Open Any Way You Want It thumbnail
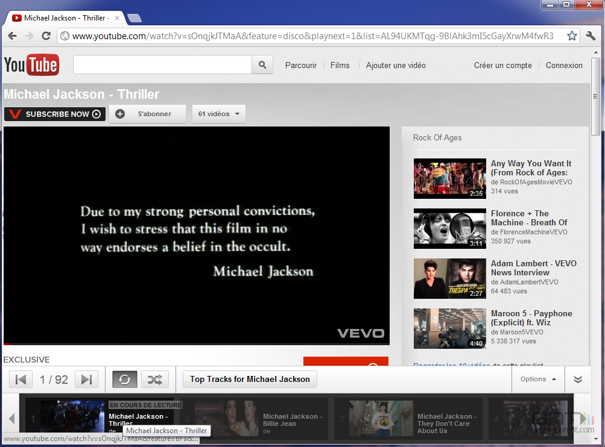Screen dimensions: 605x447 [450, 178]
